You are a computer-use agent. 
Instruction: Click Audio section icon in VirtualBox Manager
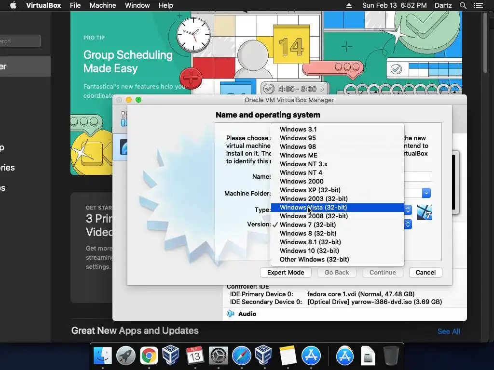tap(231, 314)
